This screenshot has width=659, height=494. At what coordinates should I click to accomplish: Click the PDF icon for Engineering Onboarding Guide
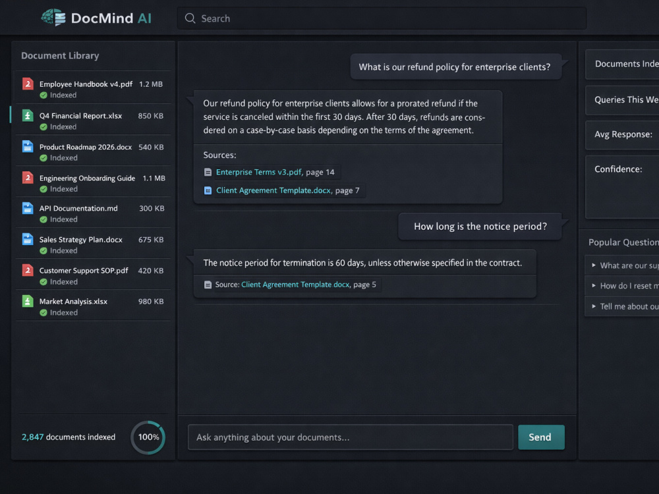[28, 178]
